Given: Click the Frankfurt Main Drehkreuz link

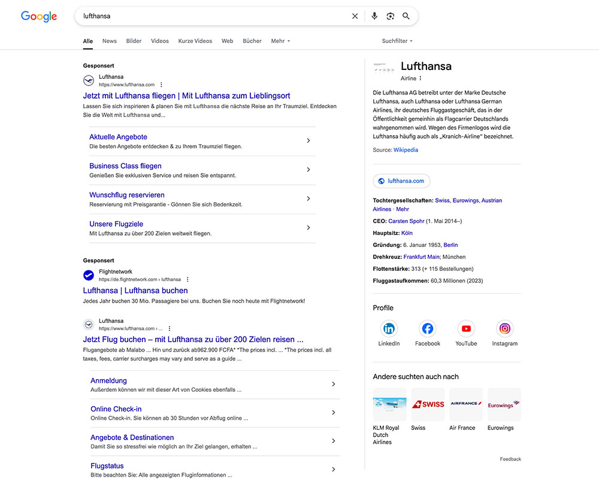Looking at the screenshot, I should (422, 257).
